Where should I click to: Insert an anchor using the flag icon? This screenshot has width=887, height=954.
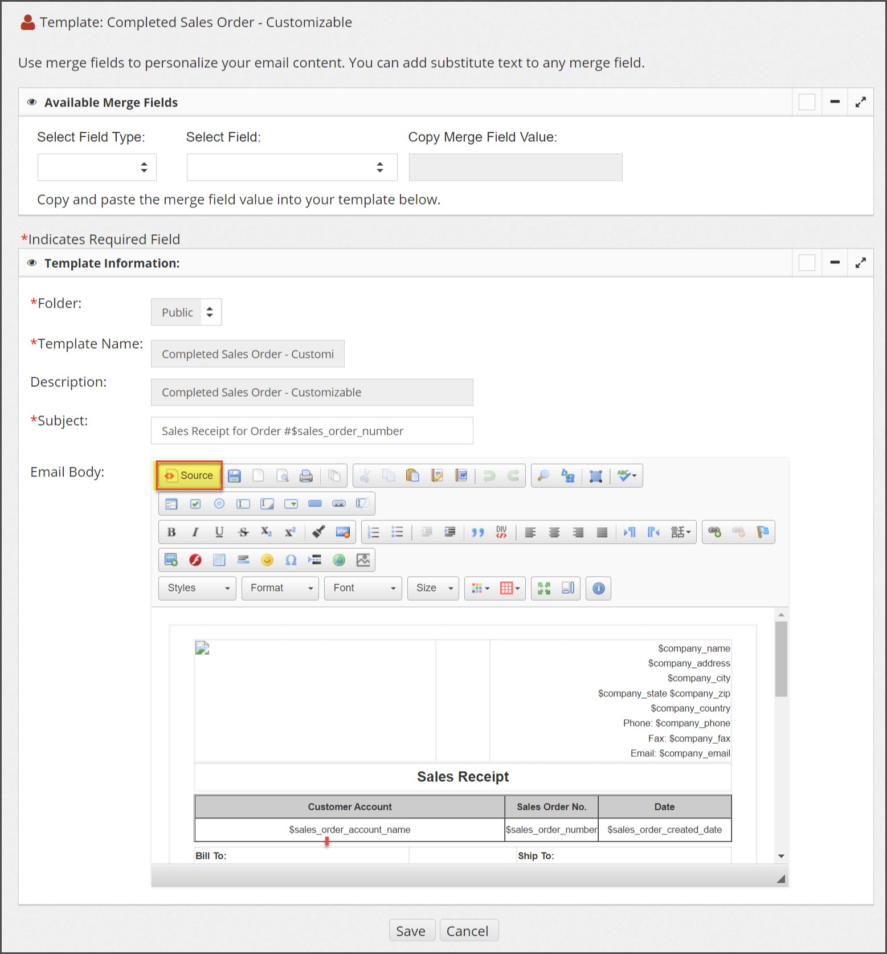point(762,532)
